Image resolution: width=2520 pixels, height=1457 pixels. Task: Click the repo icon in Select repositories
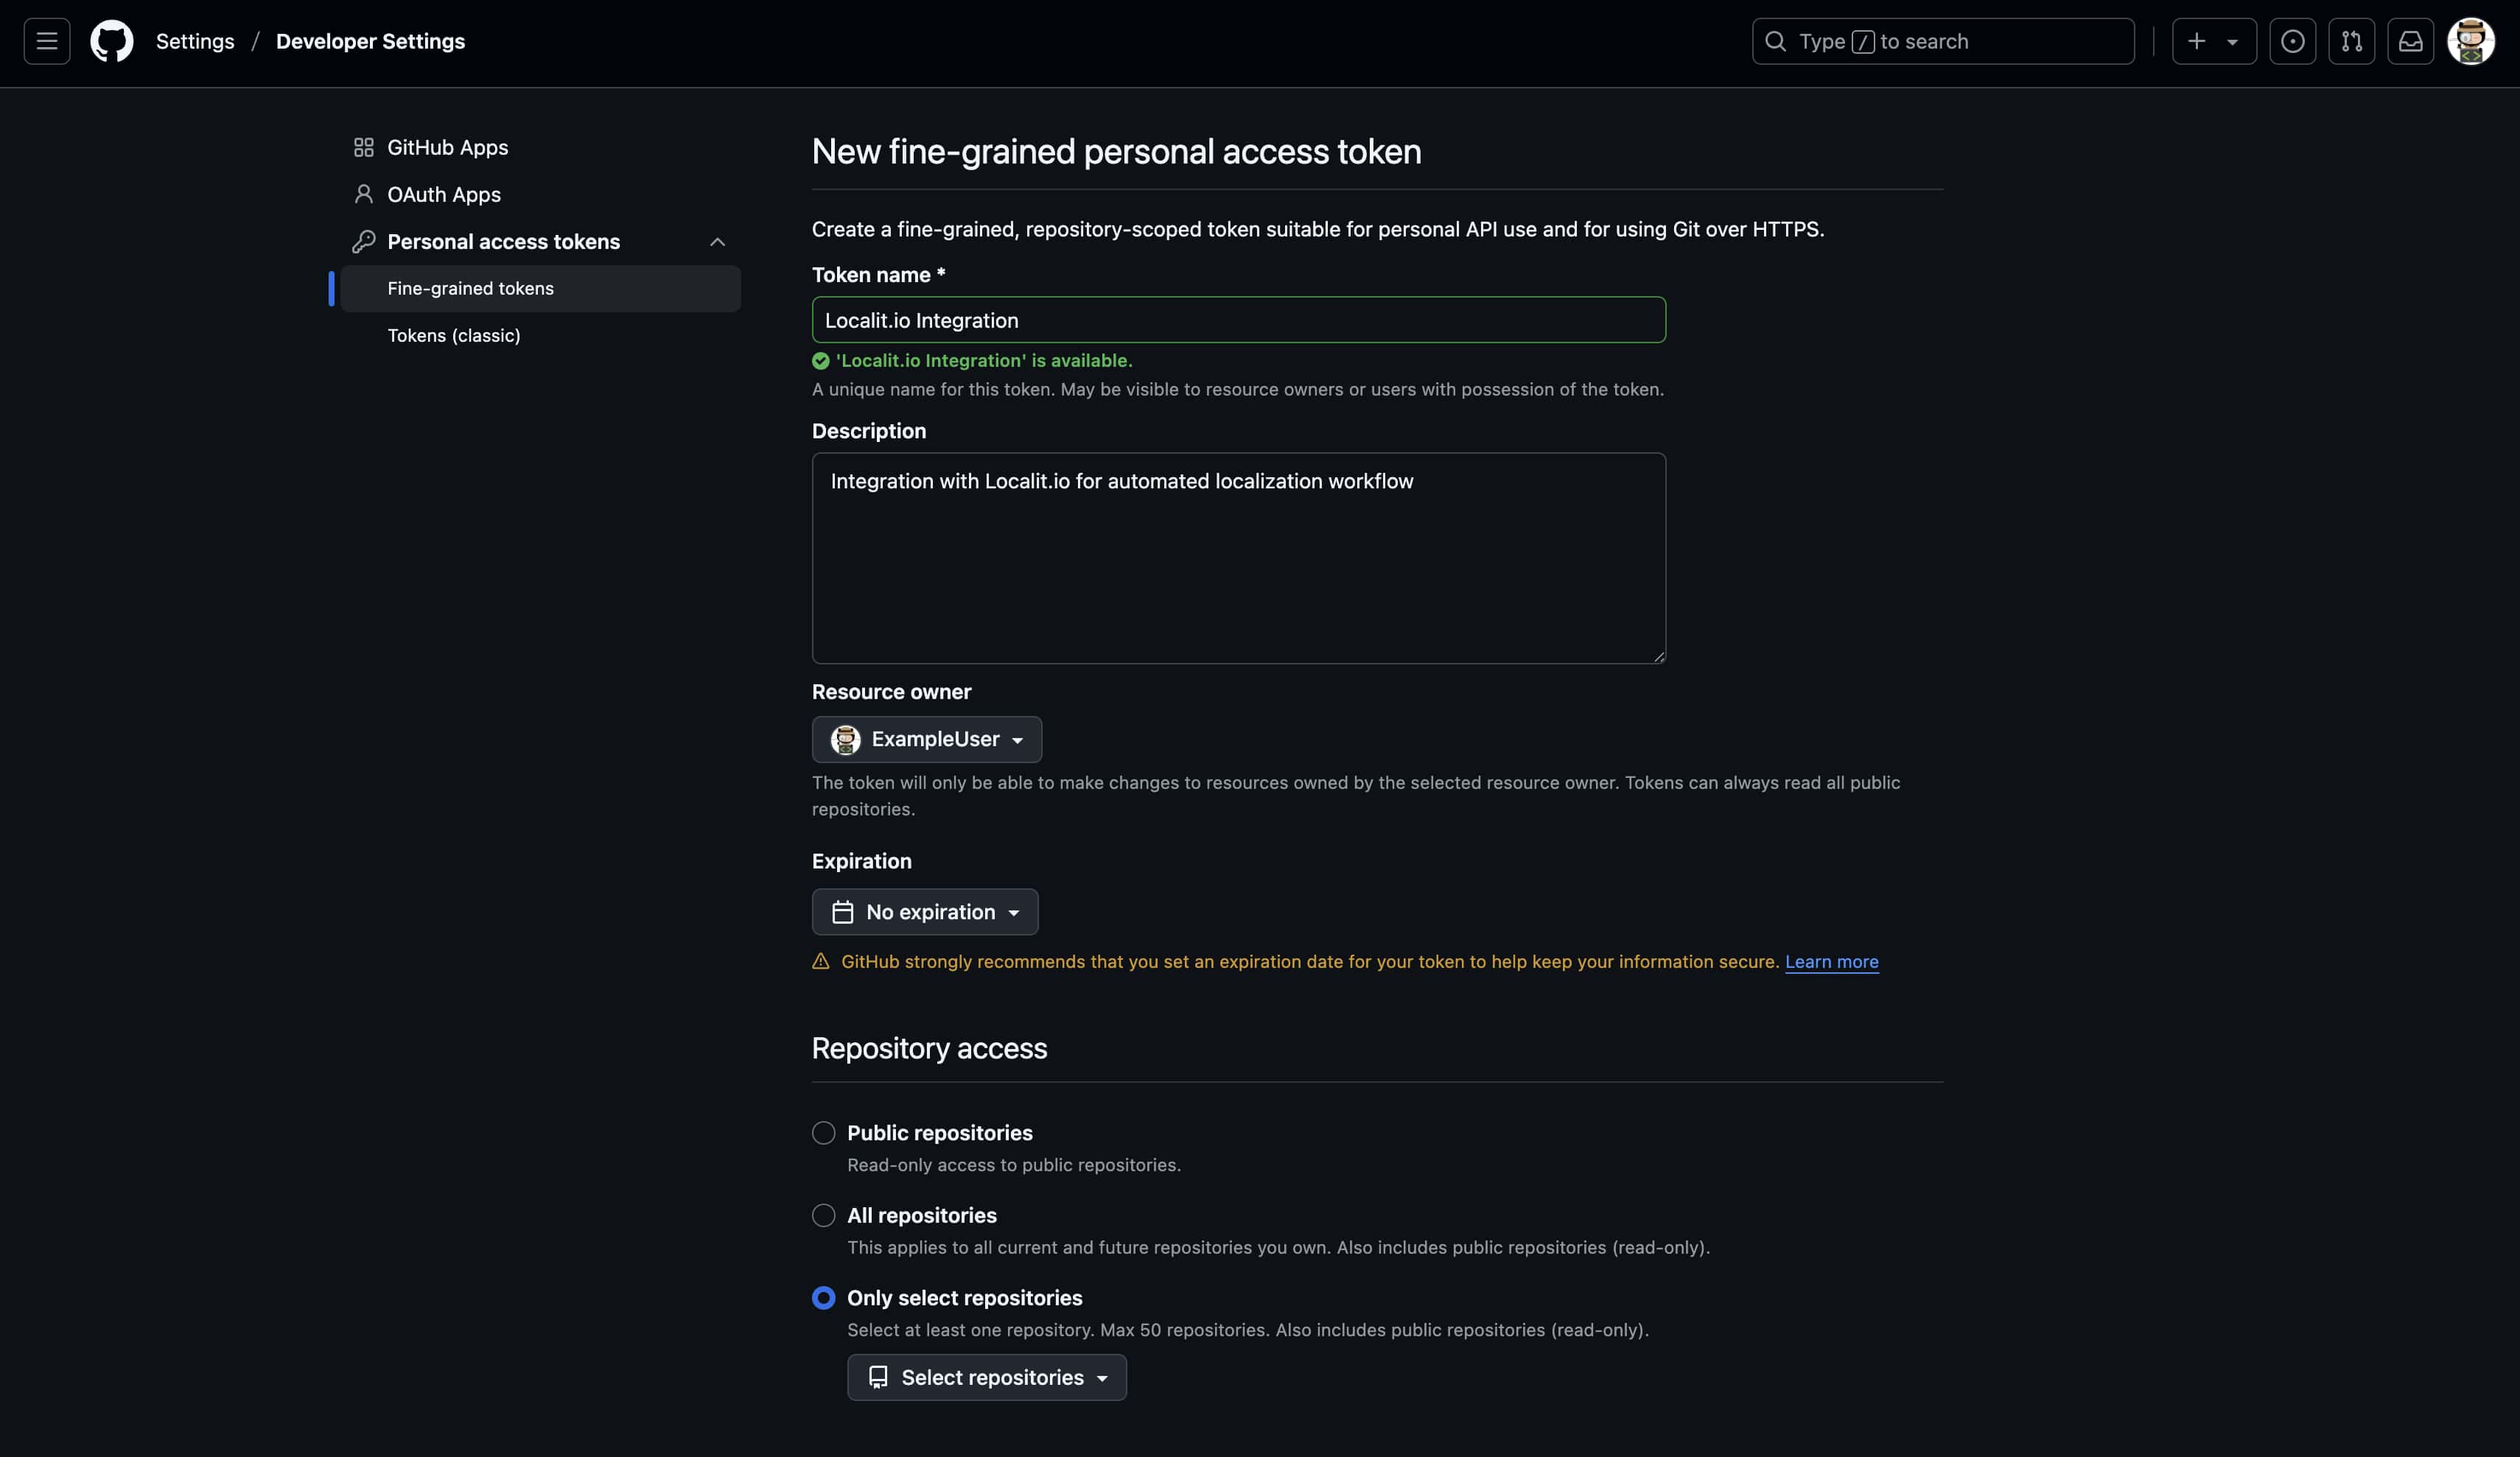click(x=877, y=1377)
